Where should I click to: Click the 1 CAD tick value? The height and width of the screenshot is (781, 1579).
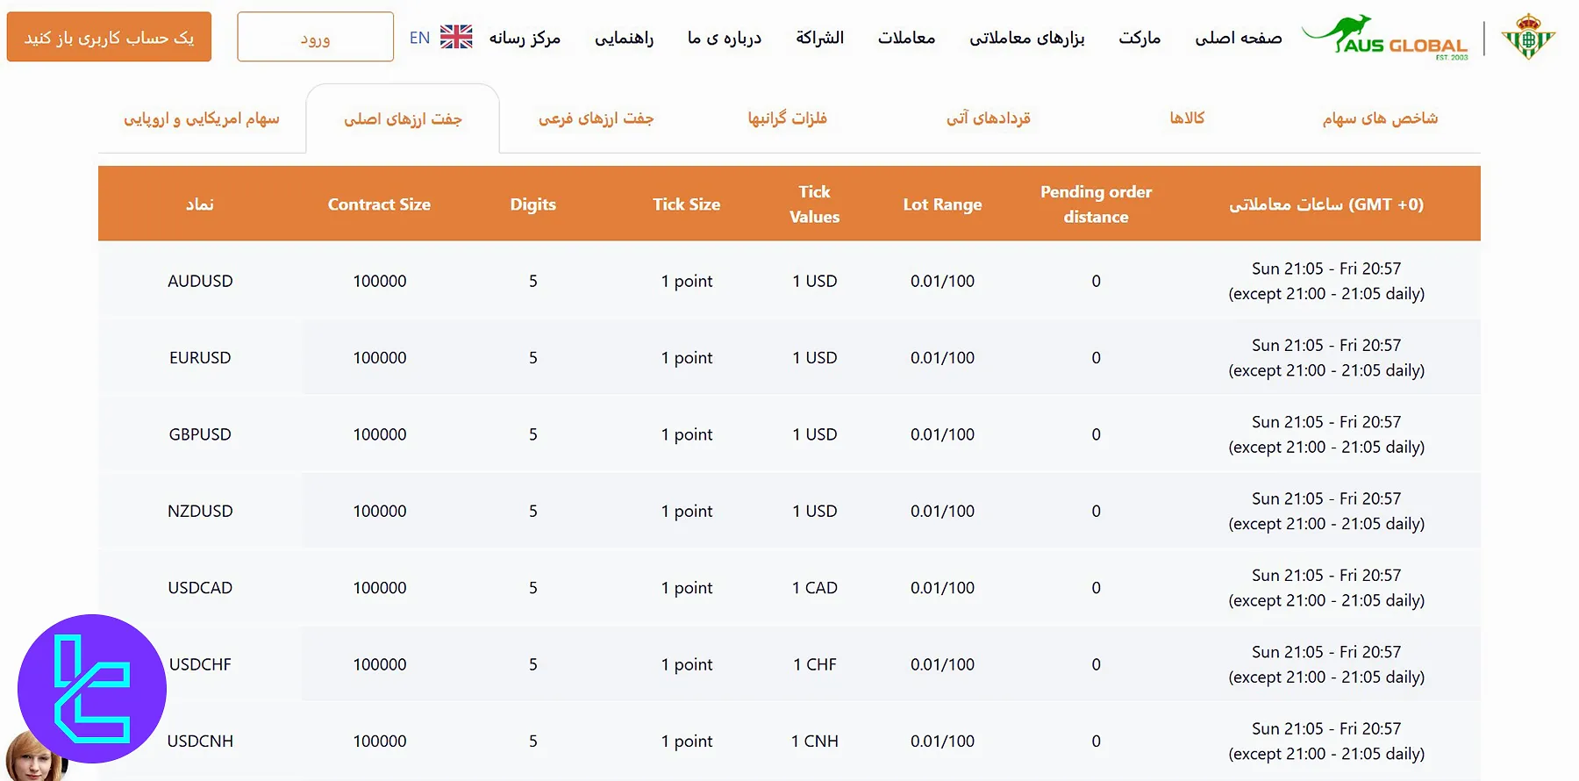(x=815, y=588)
